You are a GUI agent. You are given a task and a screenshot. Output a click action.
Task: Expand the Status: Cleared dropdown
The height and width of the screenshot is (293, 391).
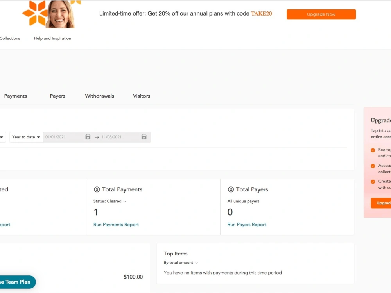(x=110, y=201)
